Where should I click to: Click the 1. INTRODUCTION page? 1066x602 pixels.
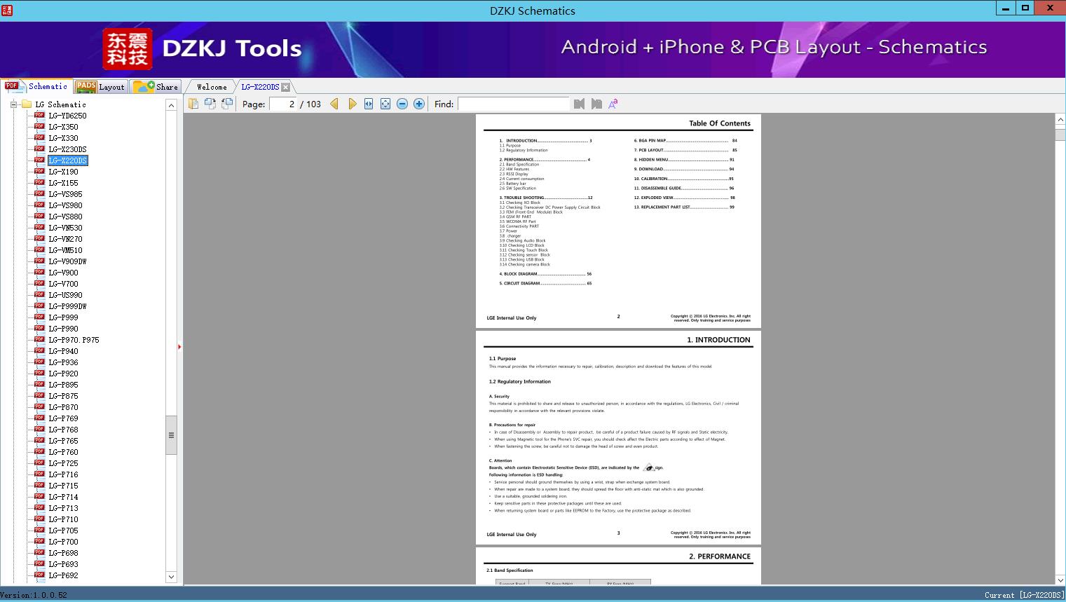pos(618,438)
